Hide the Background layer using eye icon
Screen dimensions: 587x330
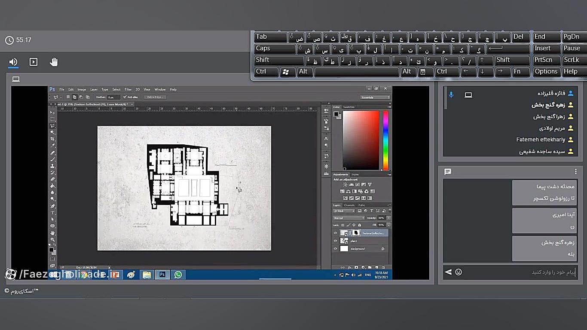point(336,248)
